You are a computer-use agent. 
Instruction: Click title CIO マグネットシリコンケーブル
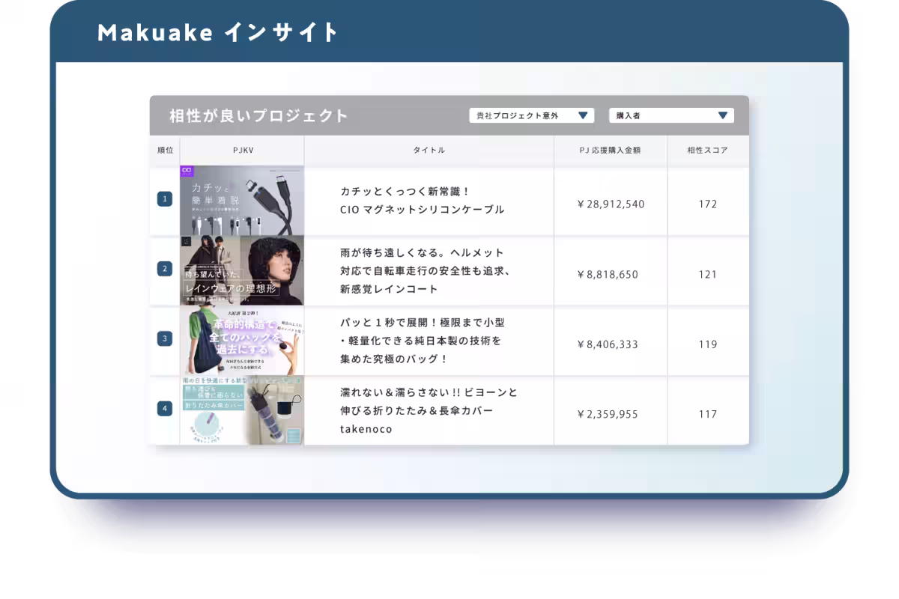[x=423, y=210]
